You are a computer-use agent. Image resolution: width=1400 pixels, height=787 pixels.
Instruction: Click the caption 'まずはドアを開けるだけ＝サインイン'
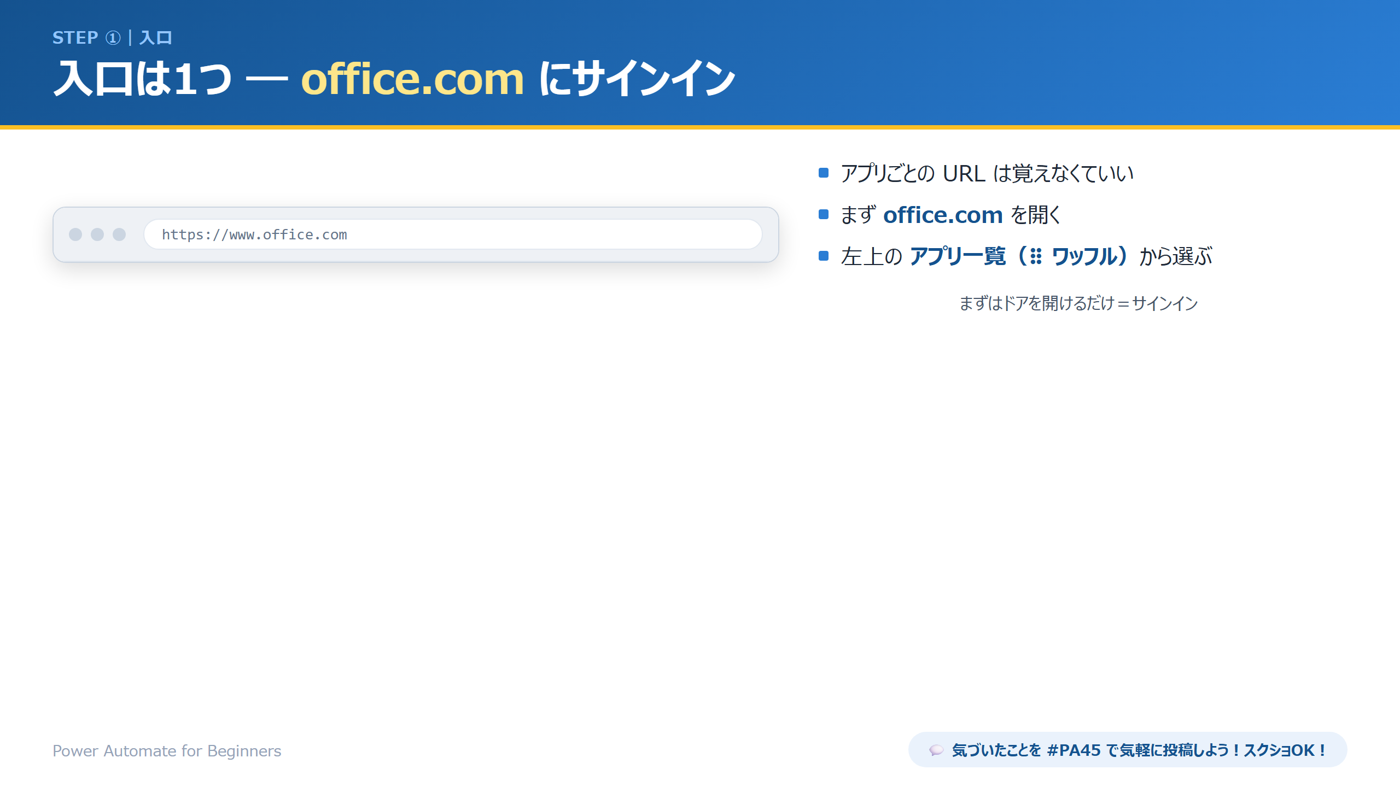(1078, 303)
